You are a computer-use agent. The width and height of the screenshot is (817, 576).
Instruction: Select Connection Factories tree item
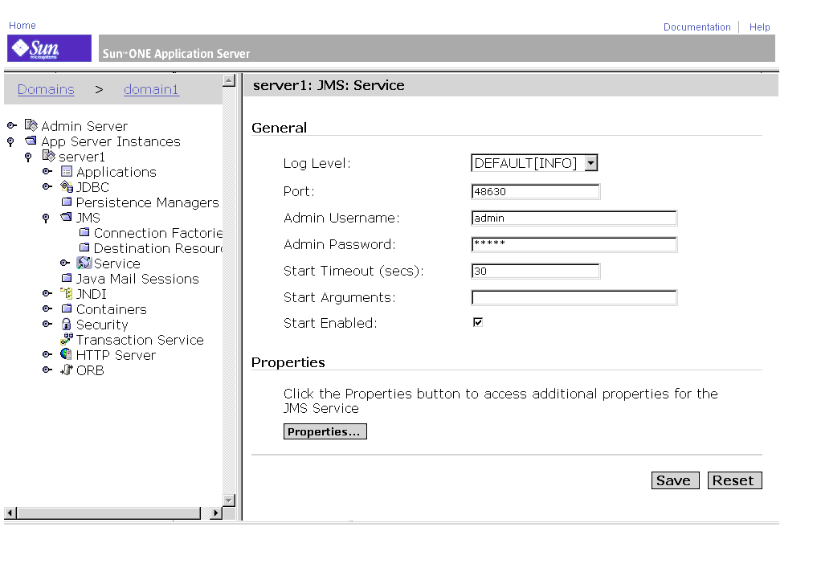click(x=158, y=233)
